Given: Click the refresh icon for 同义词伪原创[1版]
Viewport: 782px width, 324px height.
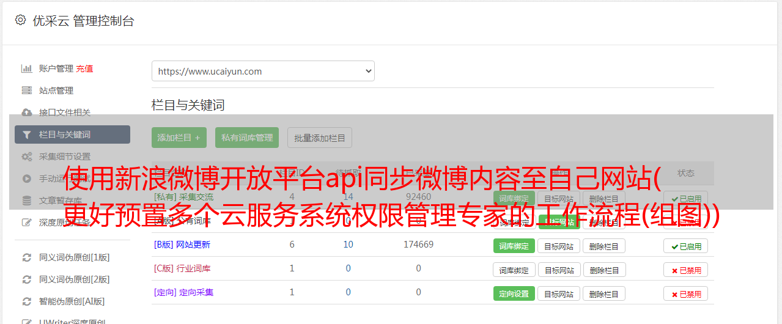Looking at the screenshot, I should pos(27,257).
